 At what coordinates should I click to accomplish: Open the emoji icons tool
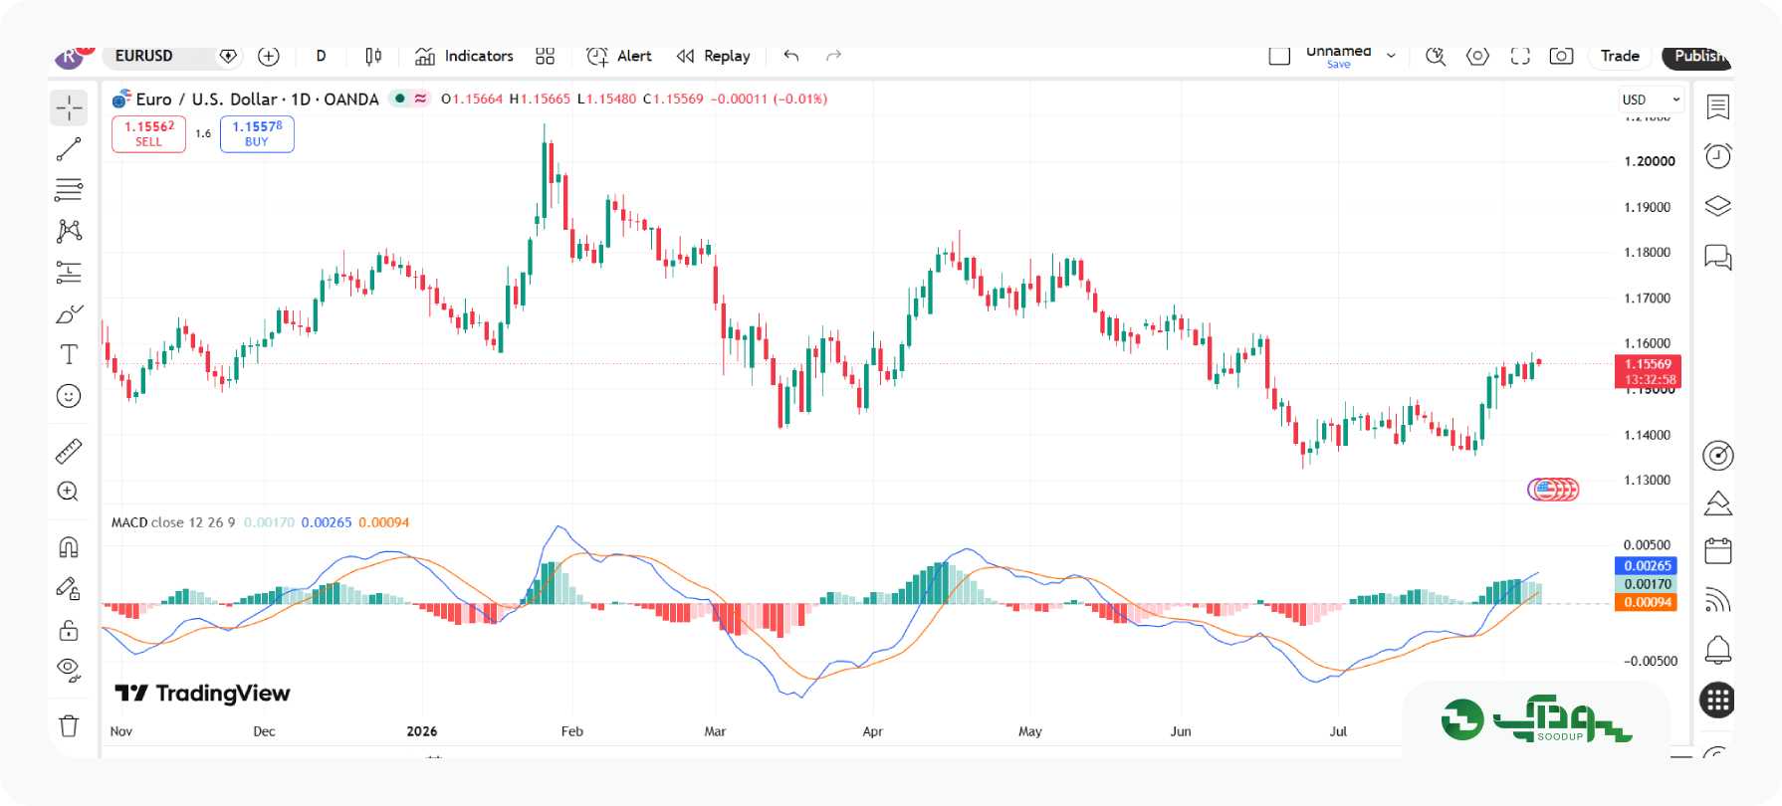69,396
